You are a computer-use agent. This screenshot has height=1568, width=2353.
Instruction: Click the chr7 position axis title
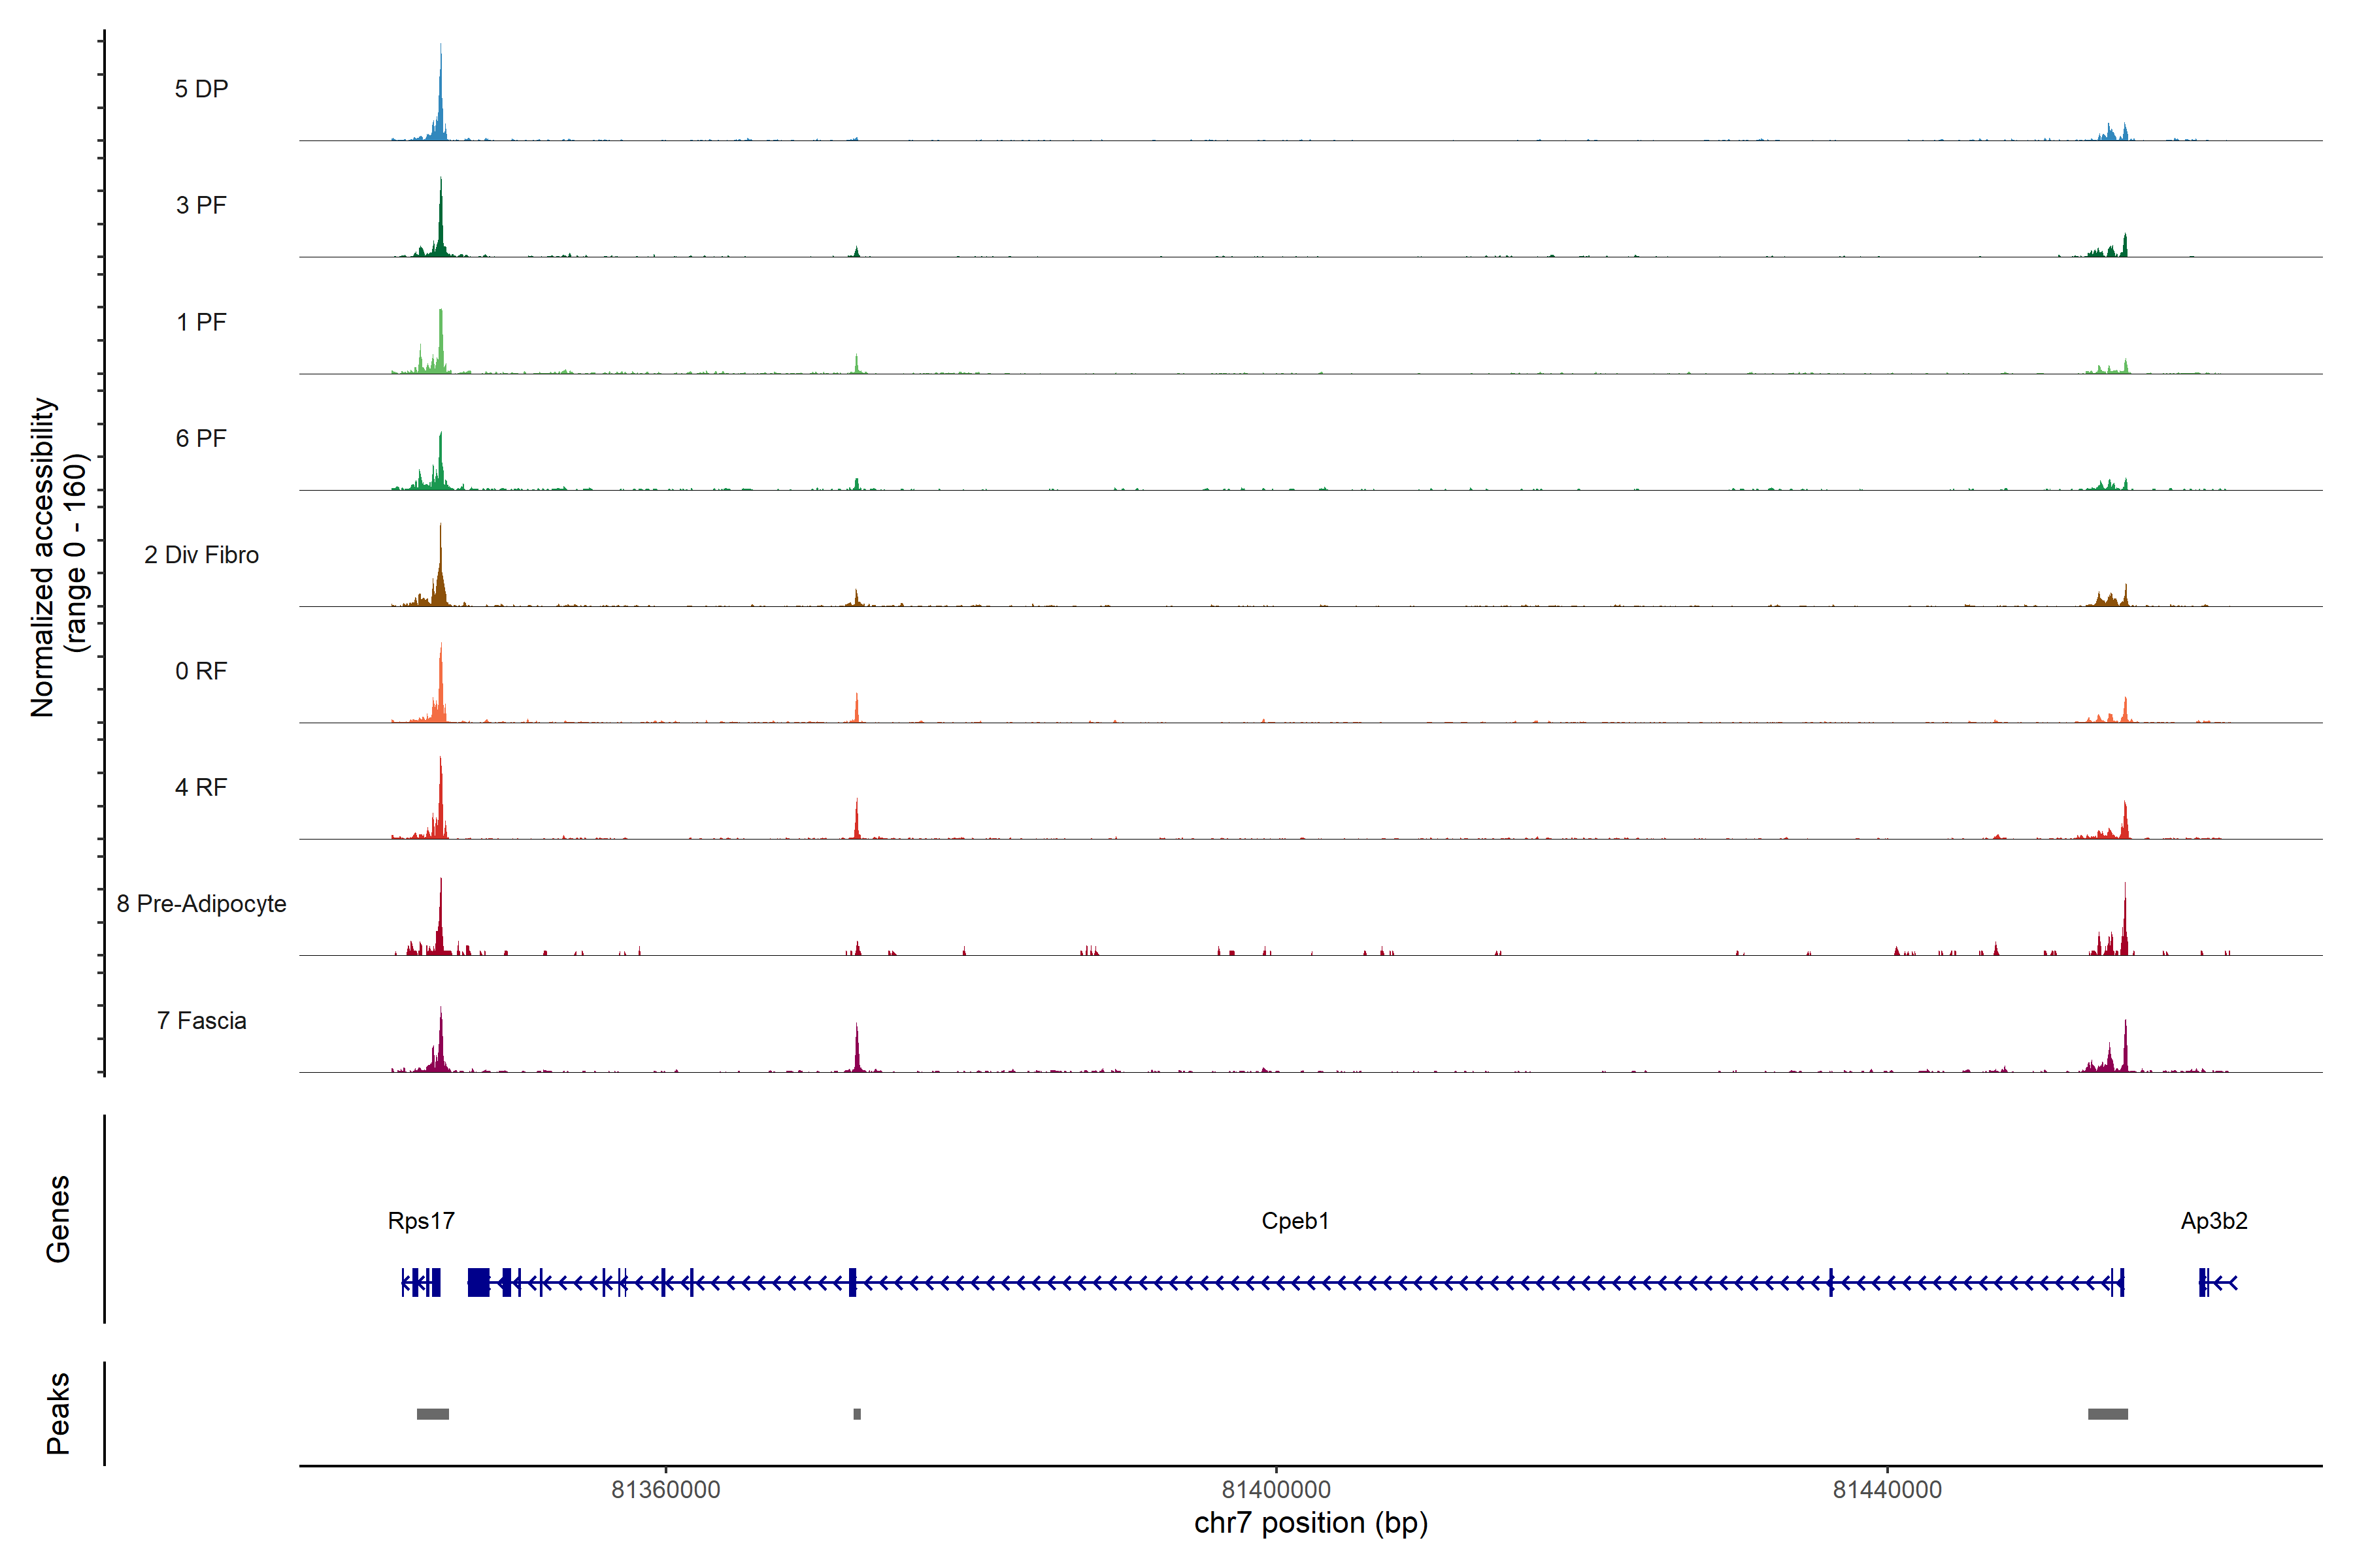tap(1310, 1523)
